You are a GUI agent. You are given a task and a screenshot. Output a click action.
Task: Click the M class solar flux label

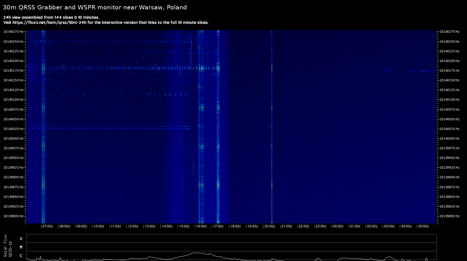click(21, 247)
